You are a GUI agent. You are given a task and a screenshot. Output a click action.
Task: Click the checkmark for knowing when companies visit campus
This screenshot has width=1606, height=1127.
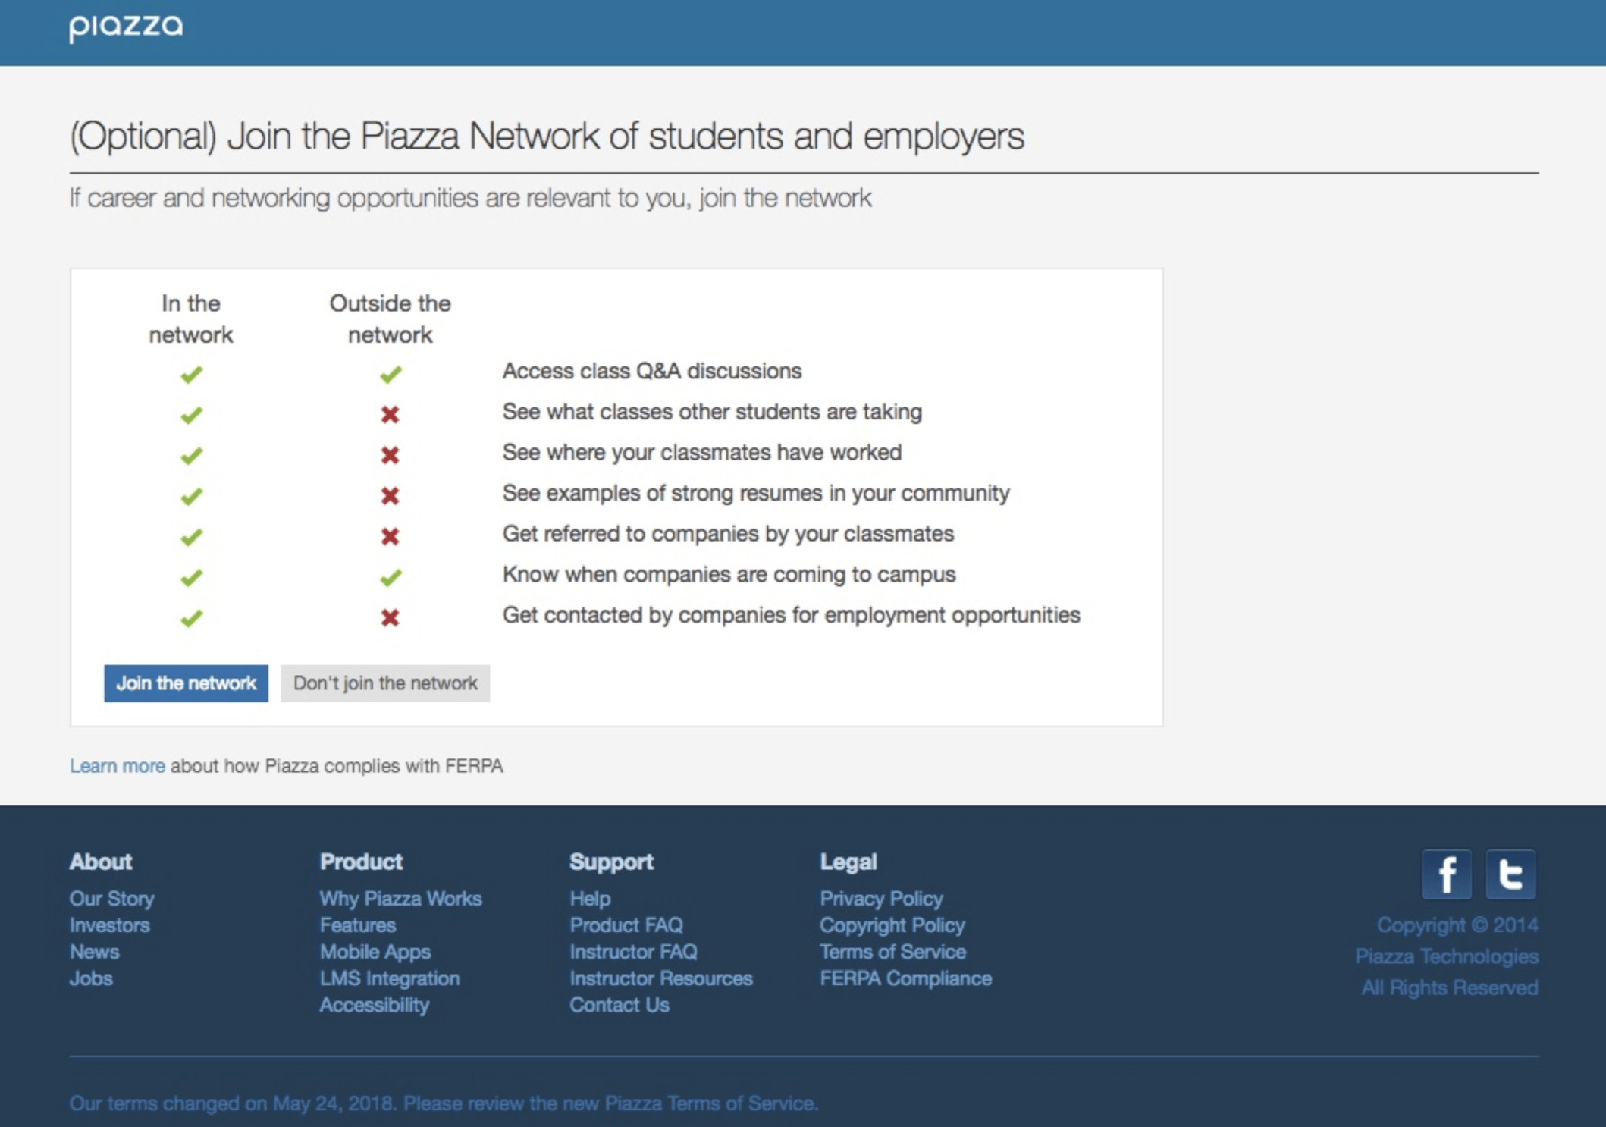coord(391,575)
